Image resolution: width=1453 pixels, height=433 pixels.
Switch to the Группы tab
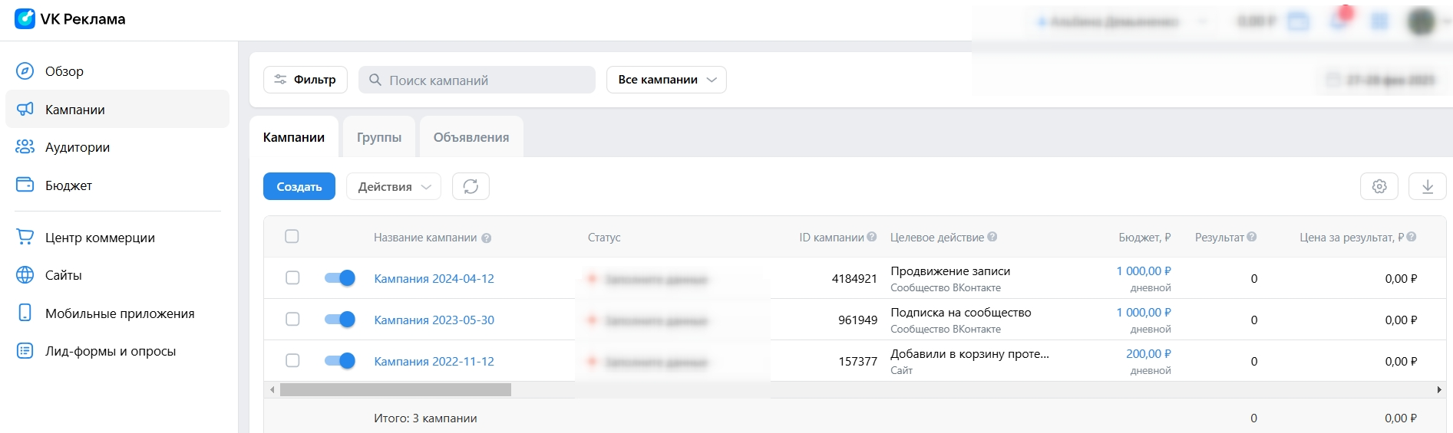[x=379, y=137]
